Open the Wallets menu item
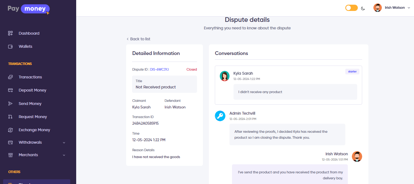Viewport: 414px width, 184px height. (x=25, y=47)
